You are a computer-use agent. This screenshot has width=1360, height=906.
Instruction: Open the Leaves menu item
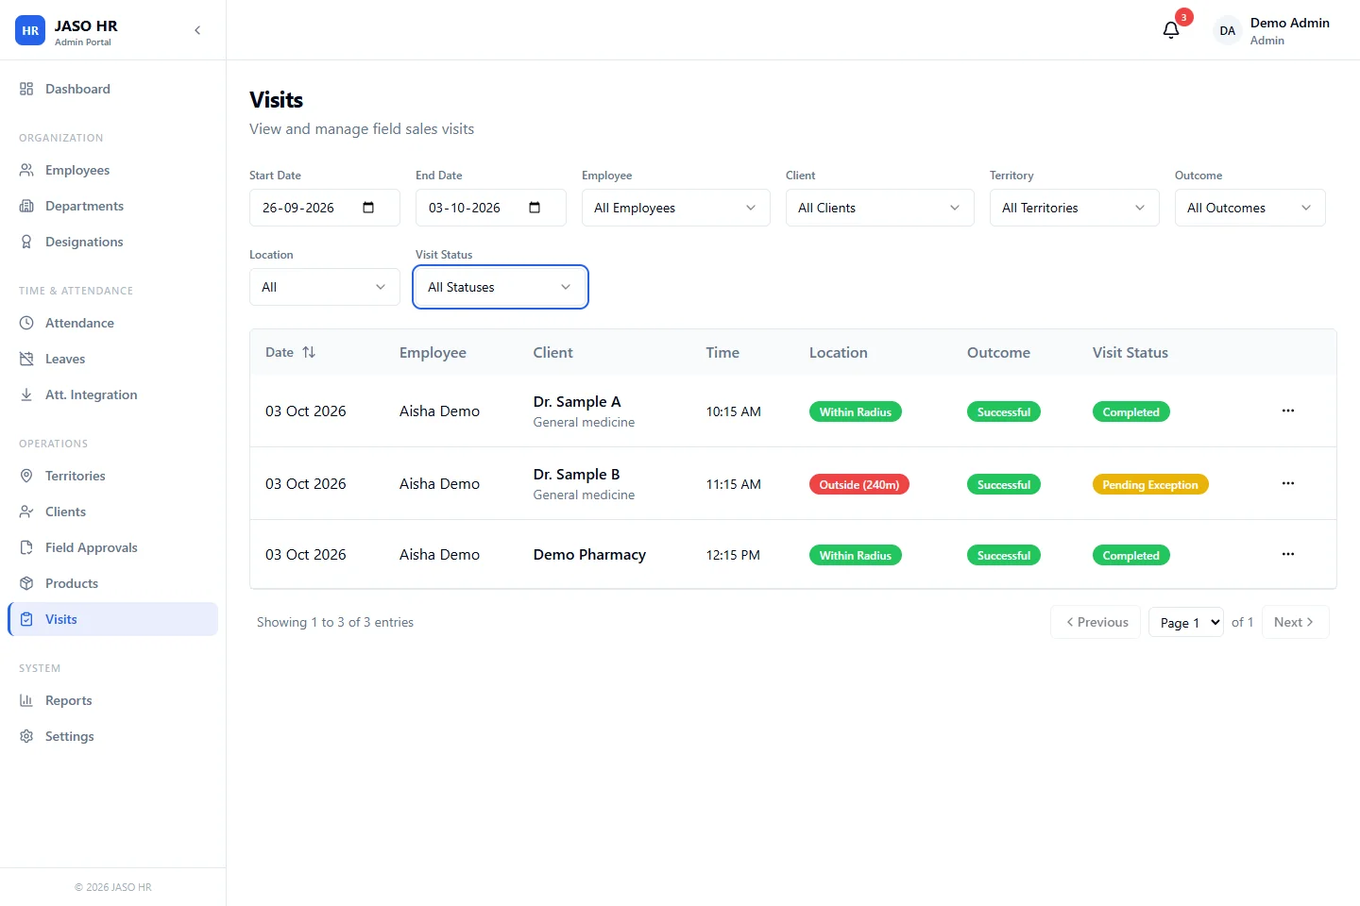pos(113,359)
